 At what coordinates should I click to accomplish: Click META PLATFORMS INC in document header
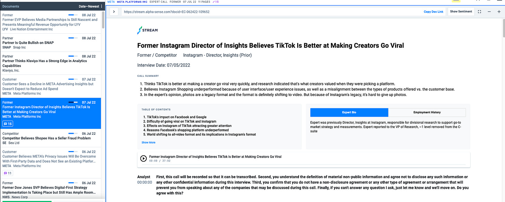pyautogui.click(x=132, y=2)
